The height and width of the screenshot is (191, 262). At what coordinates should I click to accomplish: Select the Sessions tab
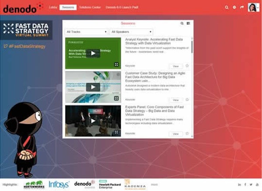pos(68,7)
